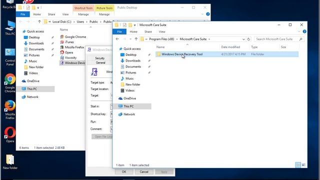Click OK in the properties dialog
The width and height of the screenshot is (320, 180).
pos(124,172)
